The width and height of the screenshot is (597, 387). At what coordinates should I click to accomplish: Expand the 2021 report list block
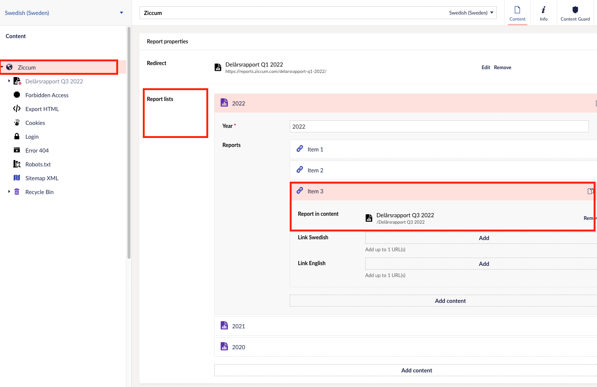pyautogui.click(x=239, y=326)
